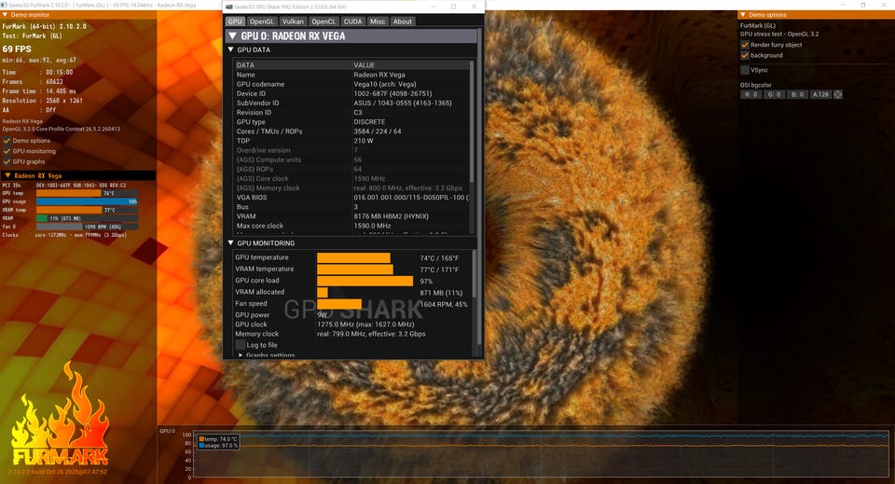This screenshot has height=484, width=895.
Task: Click the blue GPU usage bar
Action: point(87,201)
